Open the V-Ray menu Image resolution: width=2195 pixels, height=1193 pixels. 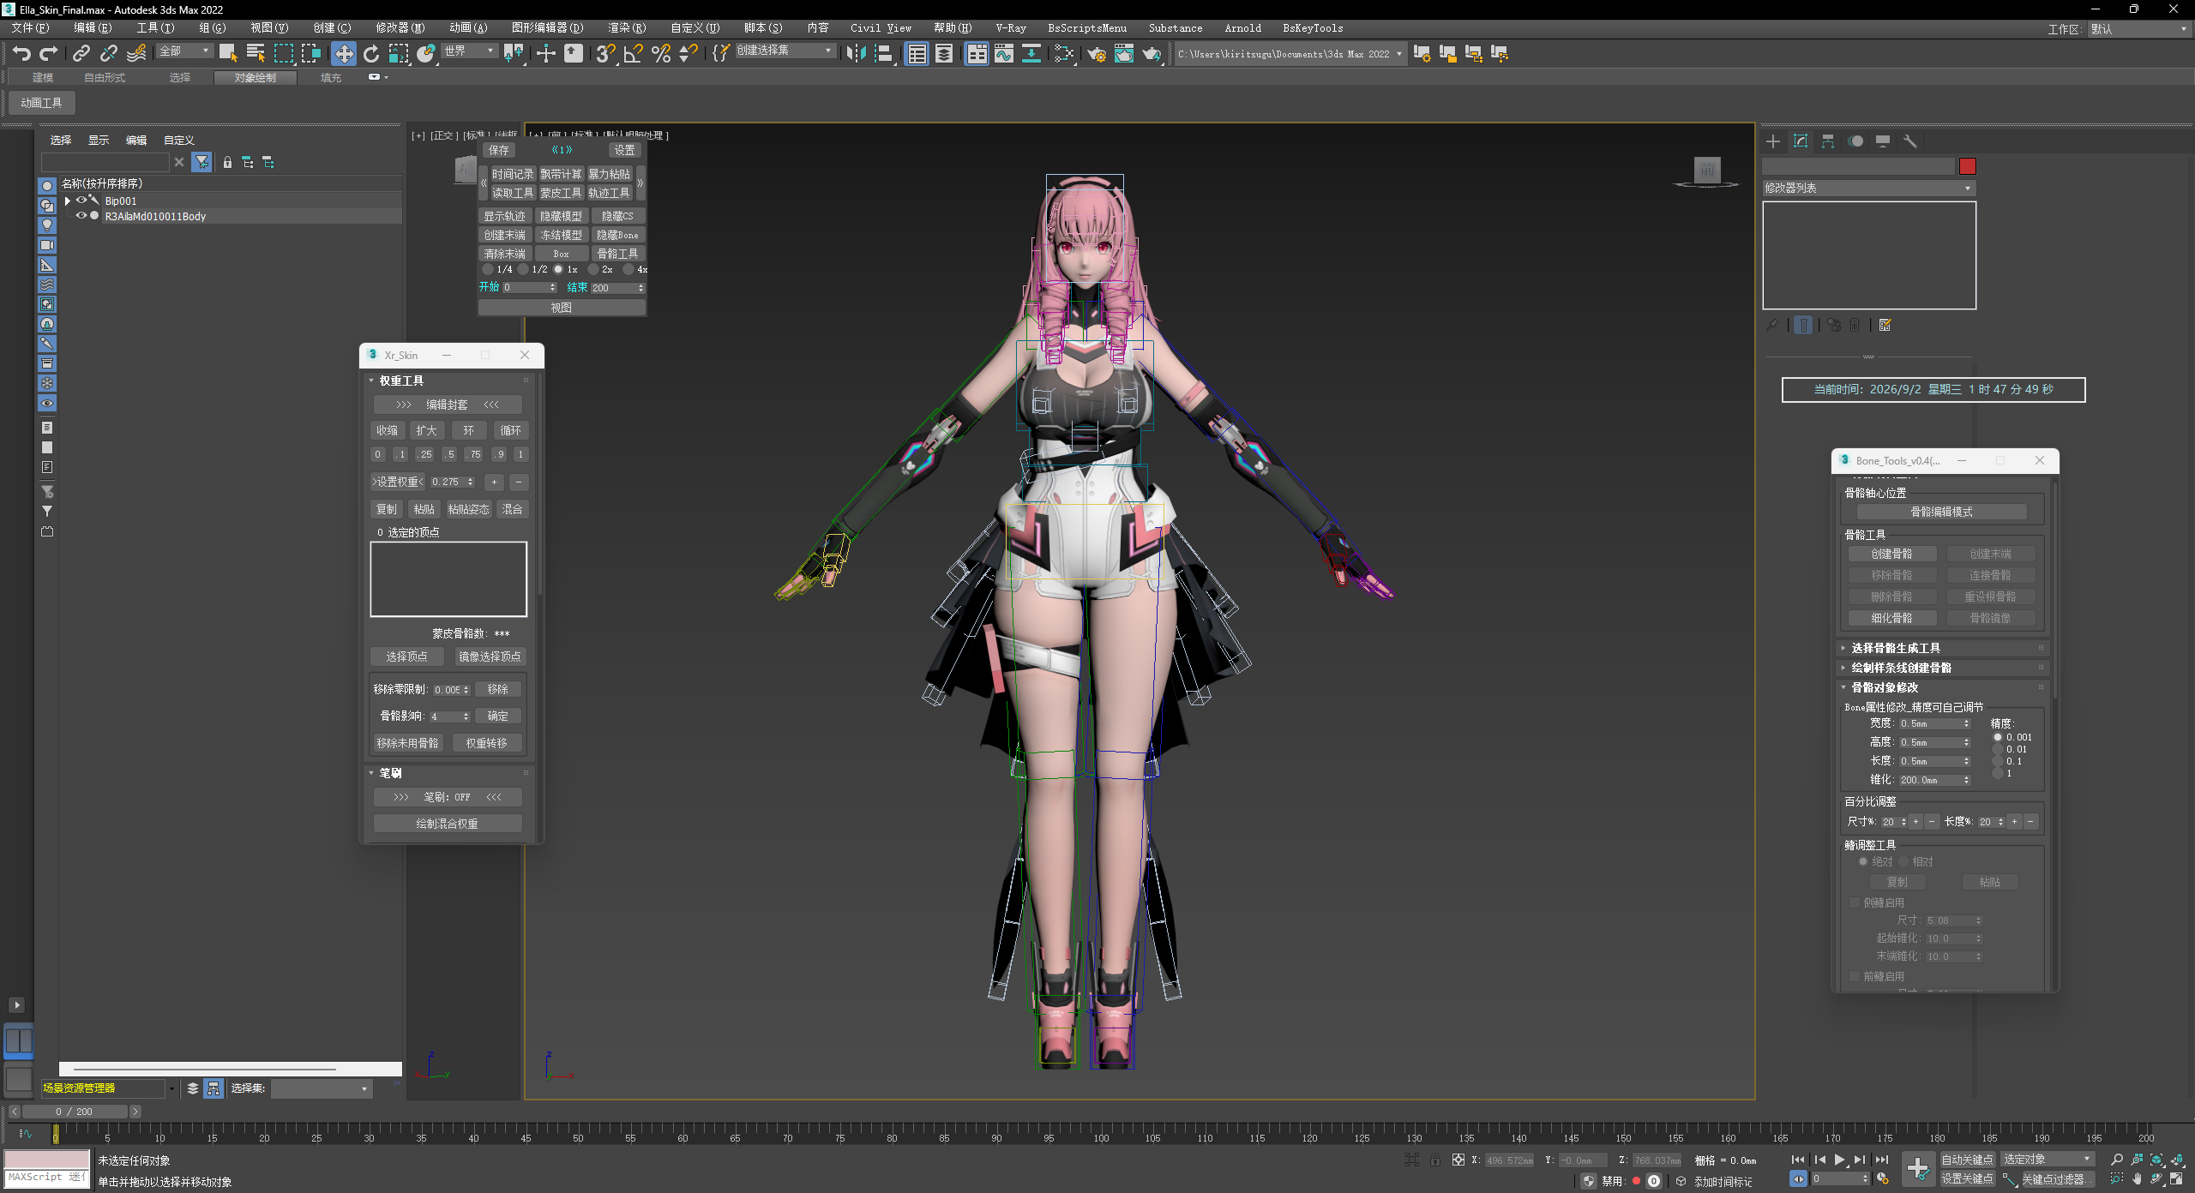(1011, 28)
